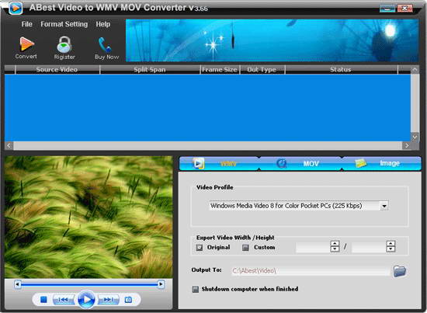Click the right end marker of preview slider
Image resolution: width=427 pixels, height=313 pixels.
click(161, 284)
